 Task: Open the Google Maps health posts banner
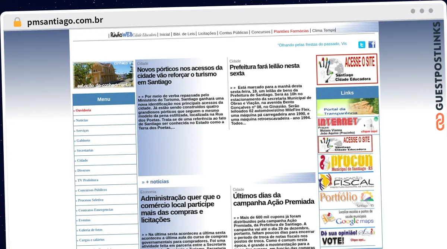(x=347, y=218)
